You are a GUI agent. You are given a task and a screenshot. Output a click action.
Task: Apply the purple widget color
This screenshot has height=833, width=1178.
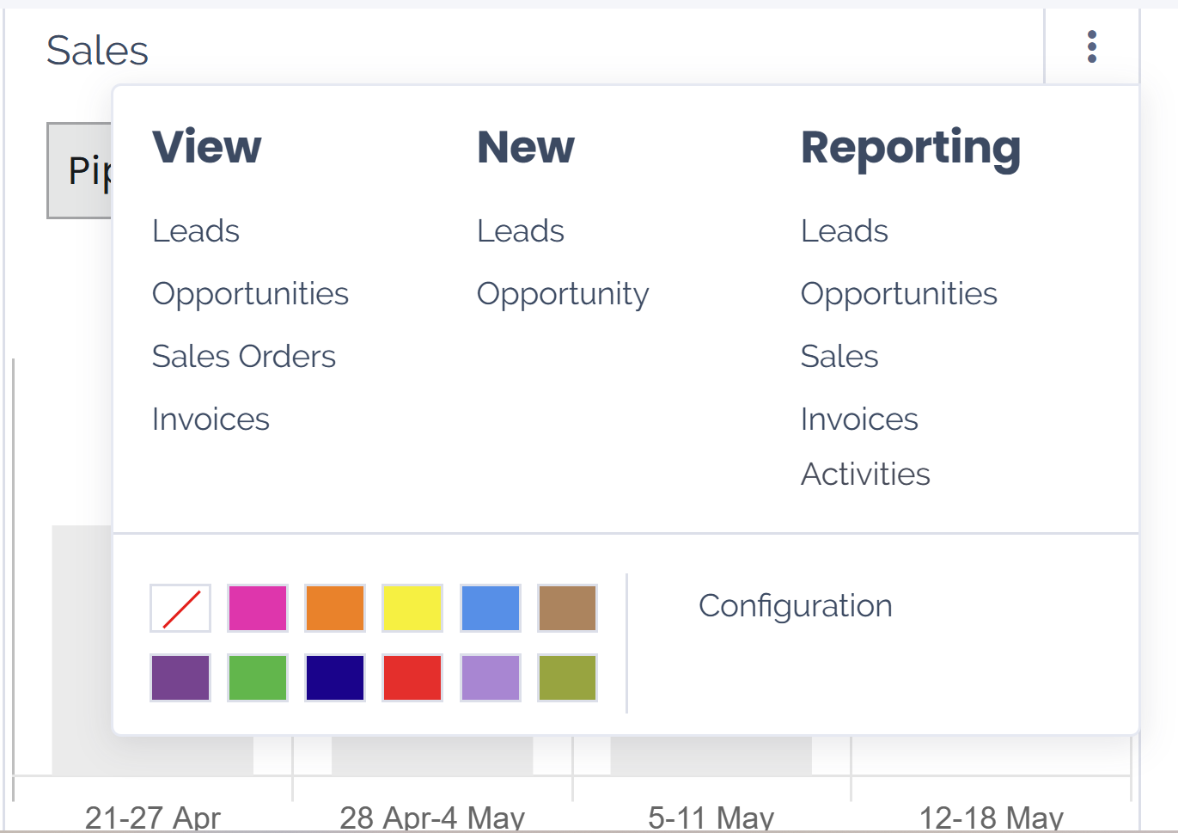[x=180, y=677]
